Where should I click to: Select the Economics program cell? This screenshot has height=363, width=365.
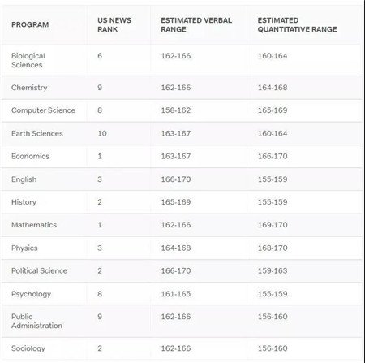pos(30,156)
